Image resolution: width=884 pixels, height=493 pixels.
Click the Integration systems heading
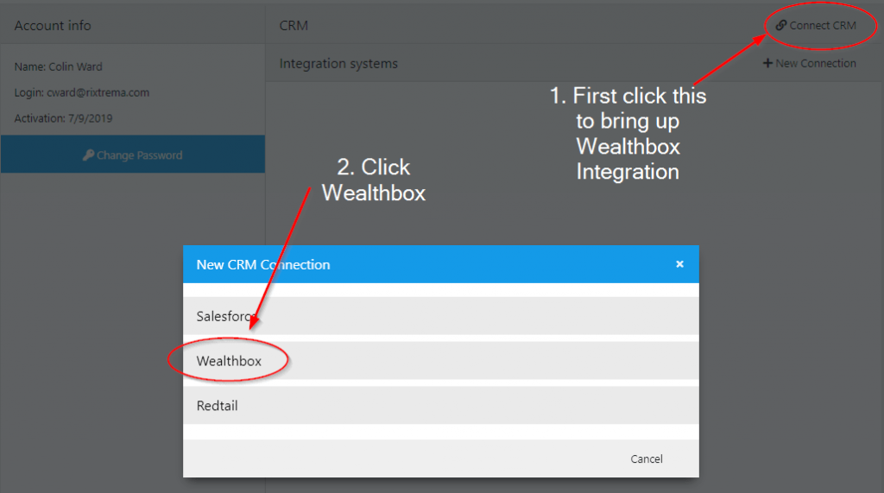point(338,63)
